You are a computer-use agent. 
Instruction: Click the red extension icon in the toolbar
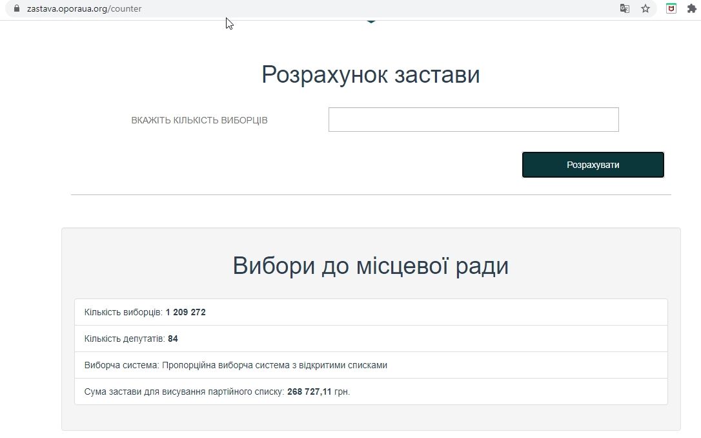671,9
